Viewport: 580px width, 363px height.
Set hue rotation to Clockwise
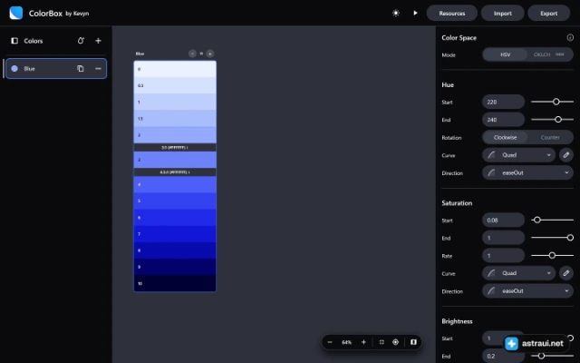pyautogui.click(x=505, y=137)
